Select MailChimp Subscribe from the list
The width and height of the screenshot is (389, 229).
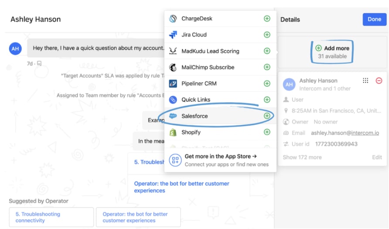click(x=220, y=67)
